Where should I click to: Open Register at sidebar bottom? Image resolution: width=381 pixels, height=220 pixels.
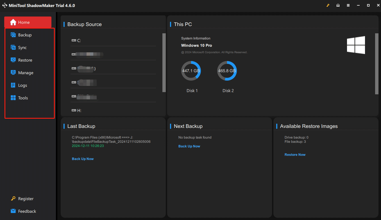point(26,199)
